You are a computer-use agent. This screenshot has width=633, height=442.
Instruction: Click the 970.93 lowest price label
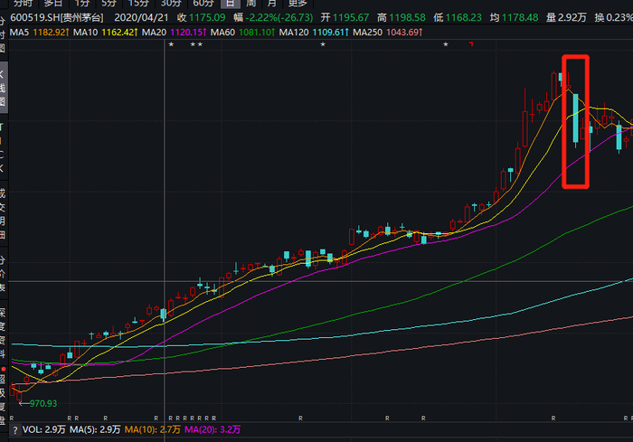(x=43, y=404)
